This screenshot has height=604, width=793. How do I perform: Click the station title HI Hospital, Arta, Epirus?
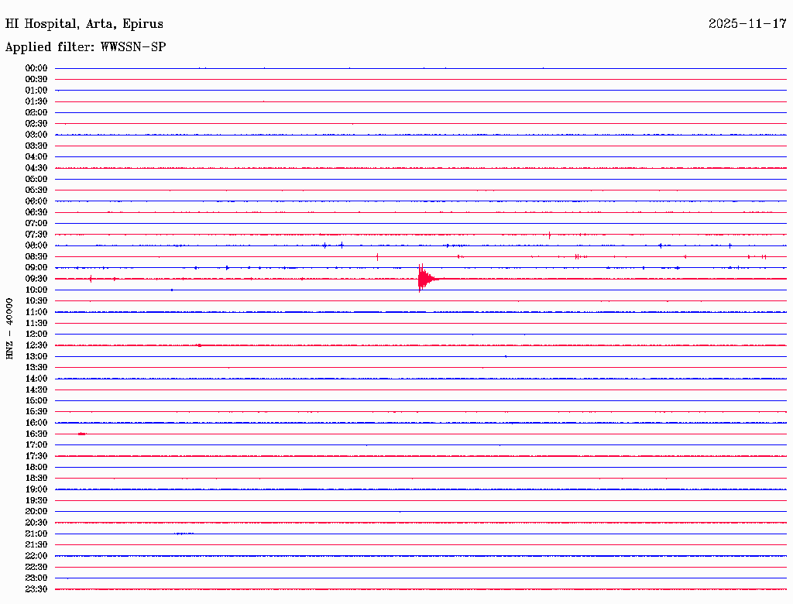84,24
